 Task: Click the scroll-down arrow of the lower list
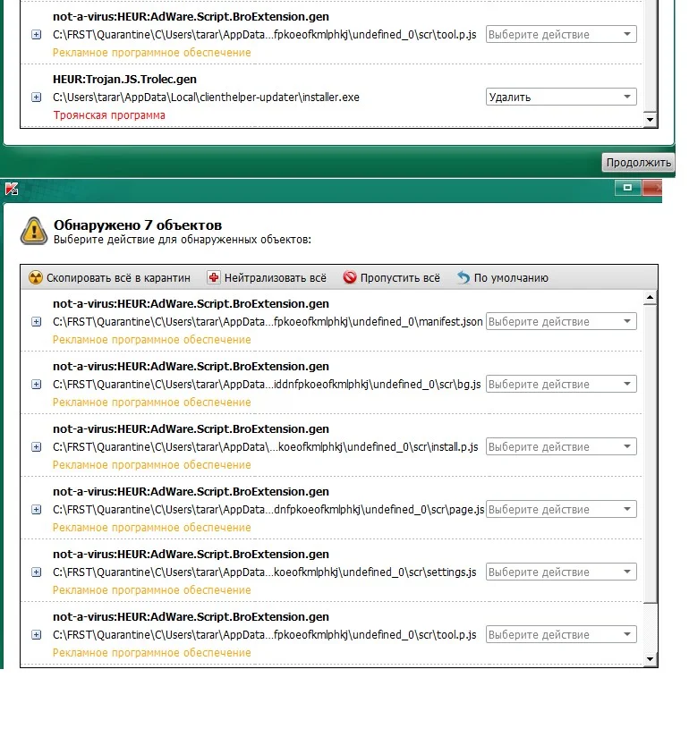651,659
